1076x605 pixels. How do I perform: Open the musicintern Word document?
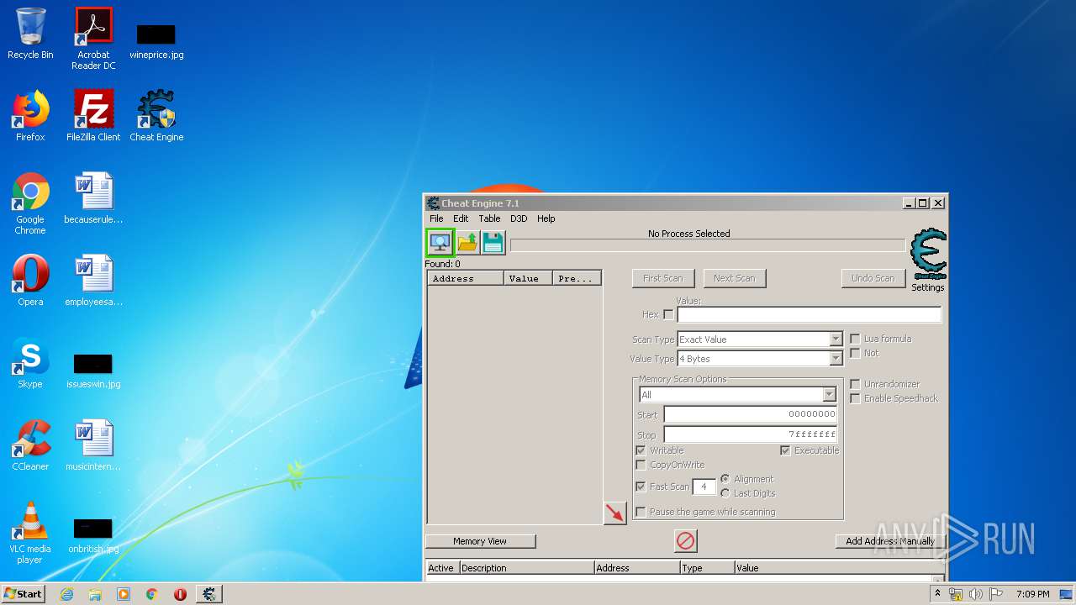point(93,445)
